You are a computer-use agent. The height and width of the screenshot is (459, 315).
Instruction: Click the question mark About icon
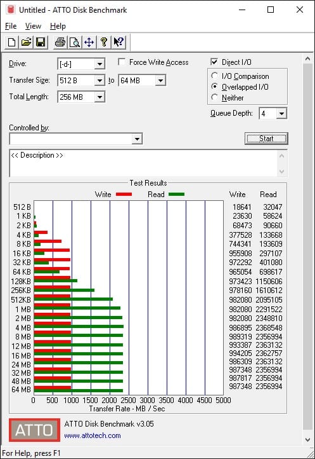[104, 43]
